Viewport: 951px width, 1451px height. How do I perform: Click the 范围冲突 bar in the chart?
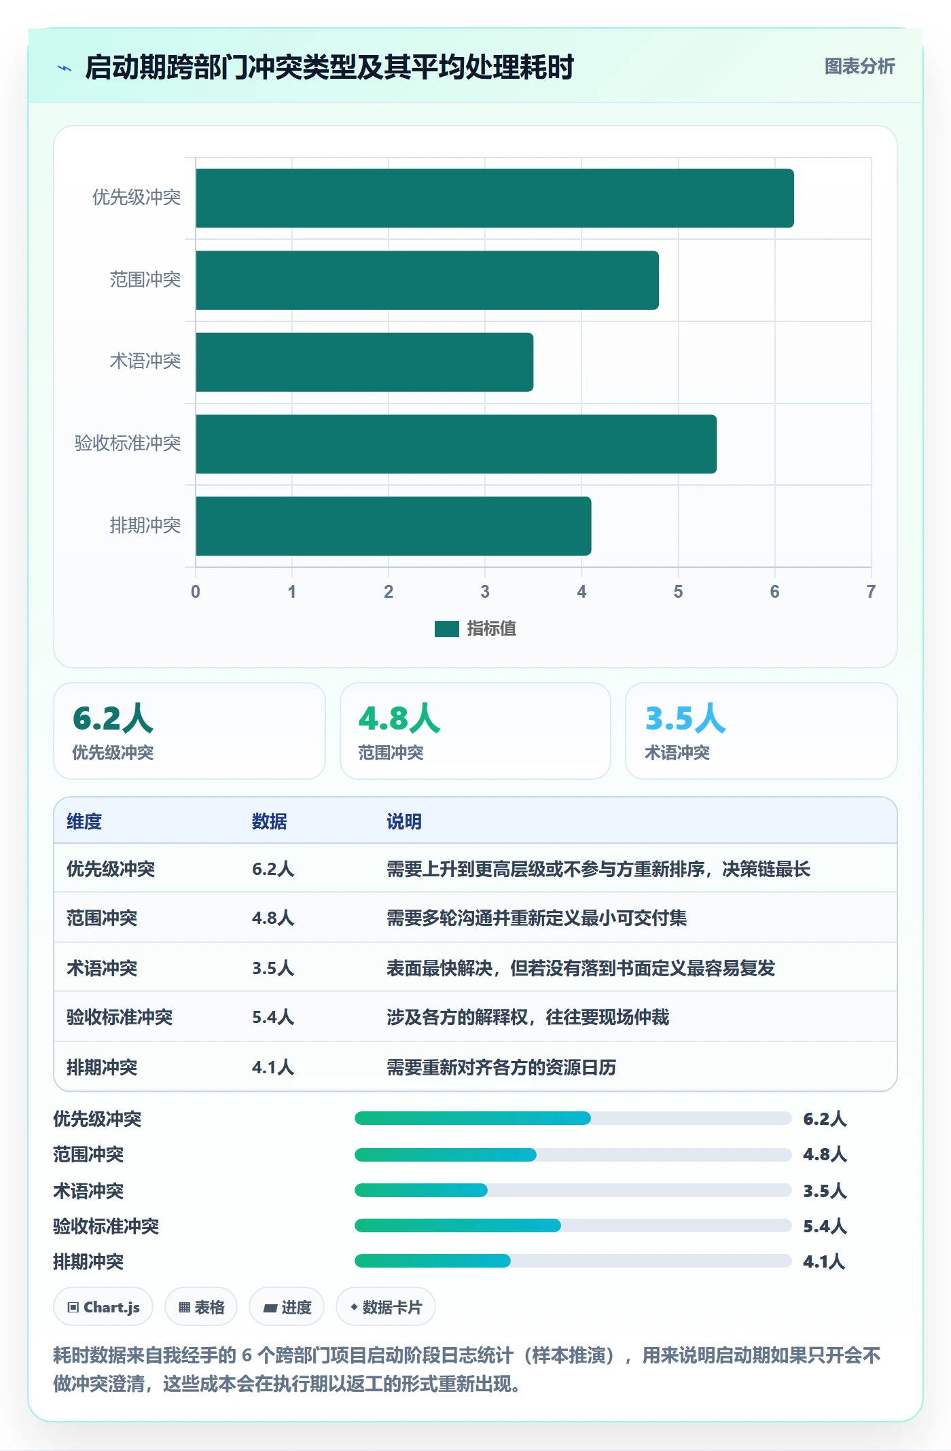pyautogui.click(x=427, y=281)
